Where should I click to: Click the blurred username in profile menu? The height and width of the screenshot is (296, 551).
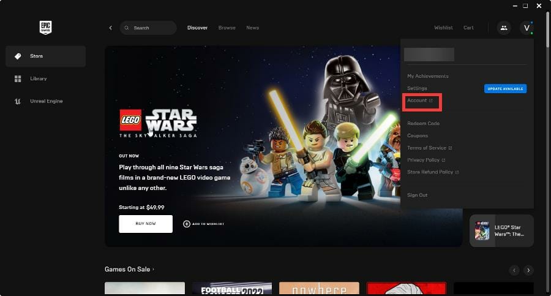[429, 55]
